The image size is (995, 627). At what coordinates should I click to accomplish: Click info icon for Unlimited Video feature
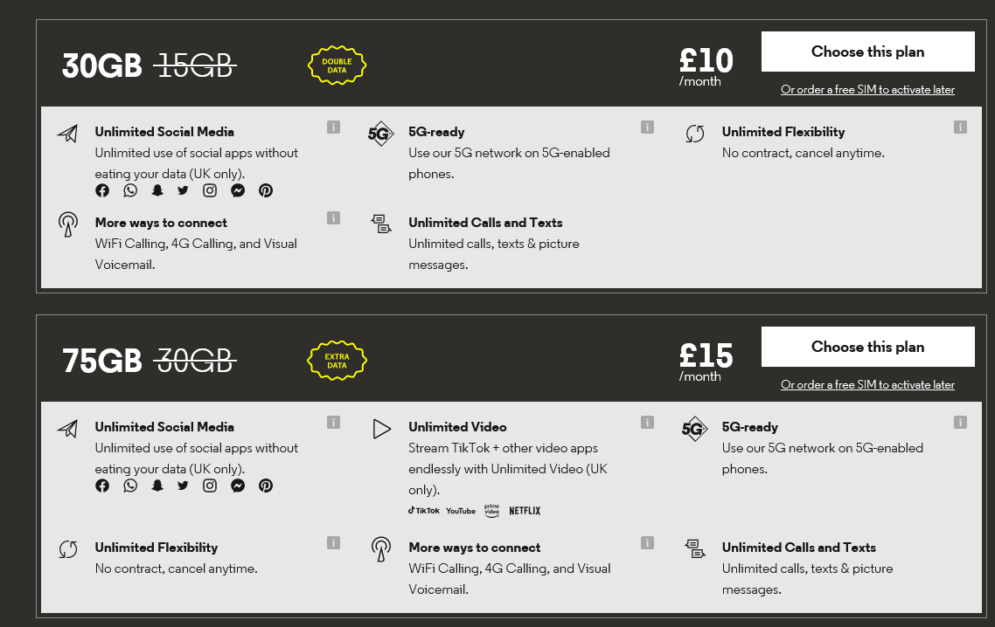coord(647,422)
